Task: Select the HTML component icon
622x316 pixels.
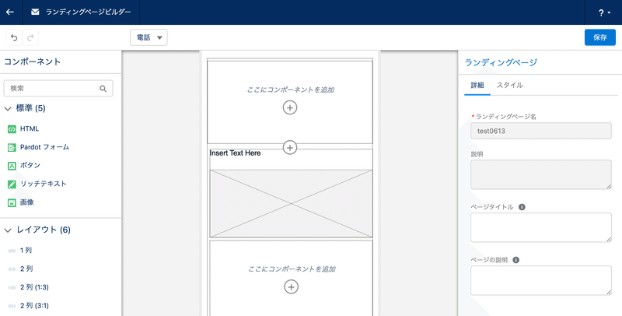Action: tap(12, 129)
